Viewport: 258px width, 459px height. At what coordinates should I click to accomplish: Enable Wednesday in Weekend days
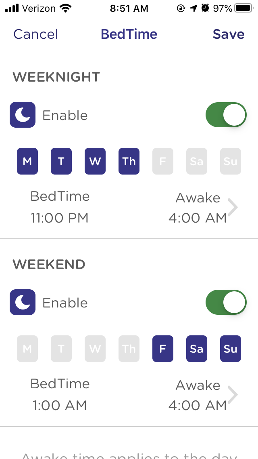(95, 349)
